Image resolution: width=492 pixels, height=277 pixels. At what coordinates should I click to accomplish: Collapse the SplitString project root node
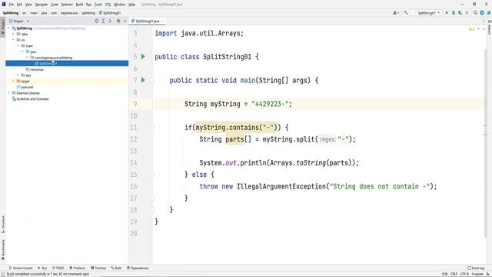click(8, 28)
